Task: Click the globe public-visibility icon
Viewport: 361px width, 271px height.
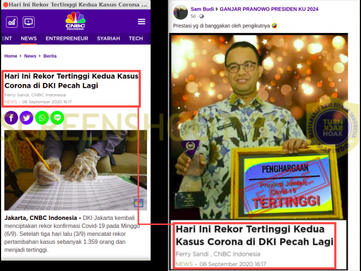Action: (x=201, y=17)
